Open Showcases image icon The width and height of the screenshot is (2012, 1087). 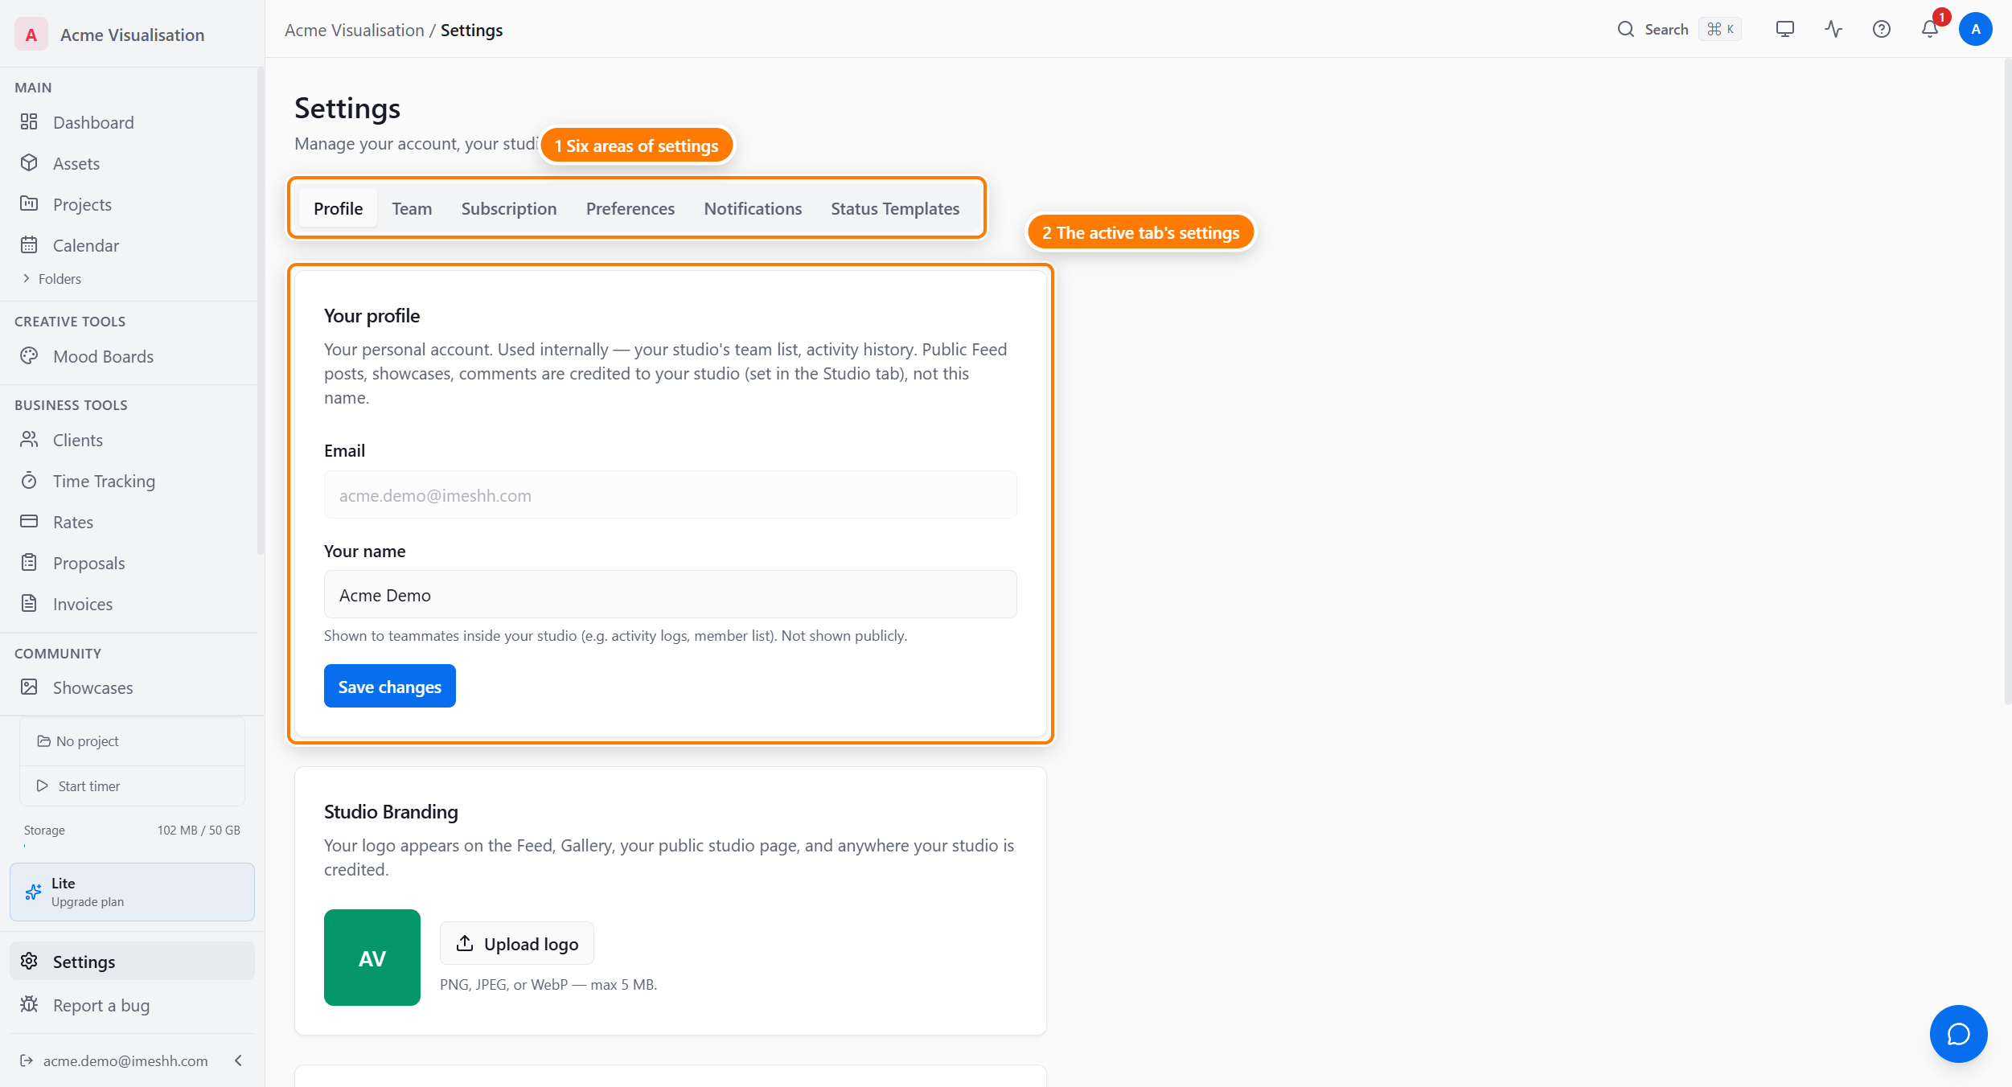click(29, 687)
